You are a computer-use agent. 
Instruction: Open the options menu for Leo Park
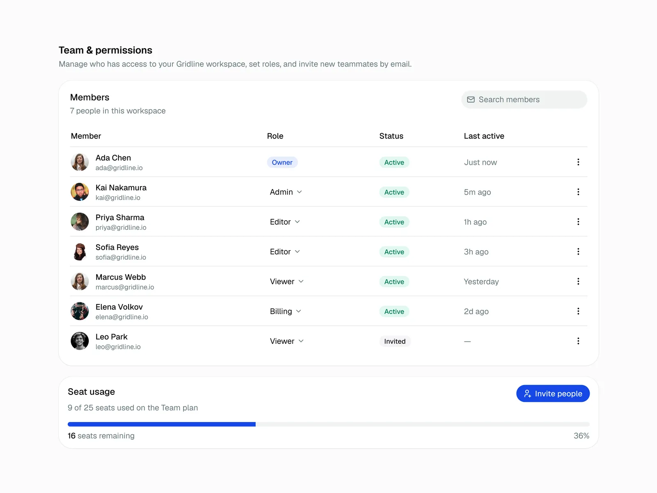click(x=578, y=341)
